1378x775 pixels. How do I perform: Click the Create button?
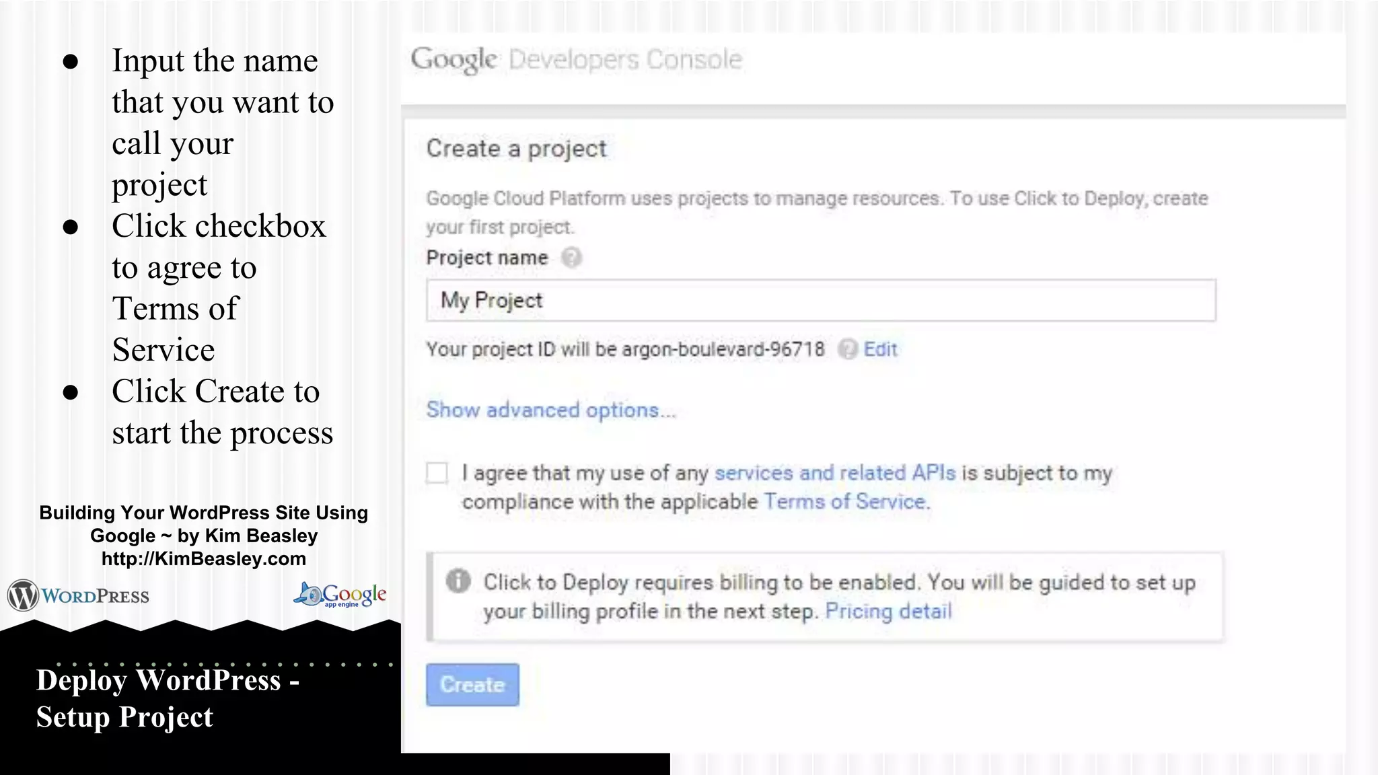472,685
